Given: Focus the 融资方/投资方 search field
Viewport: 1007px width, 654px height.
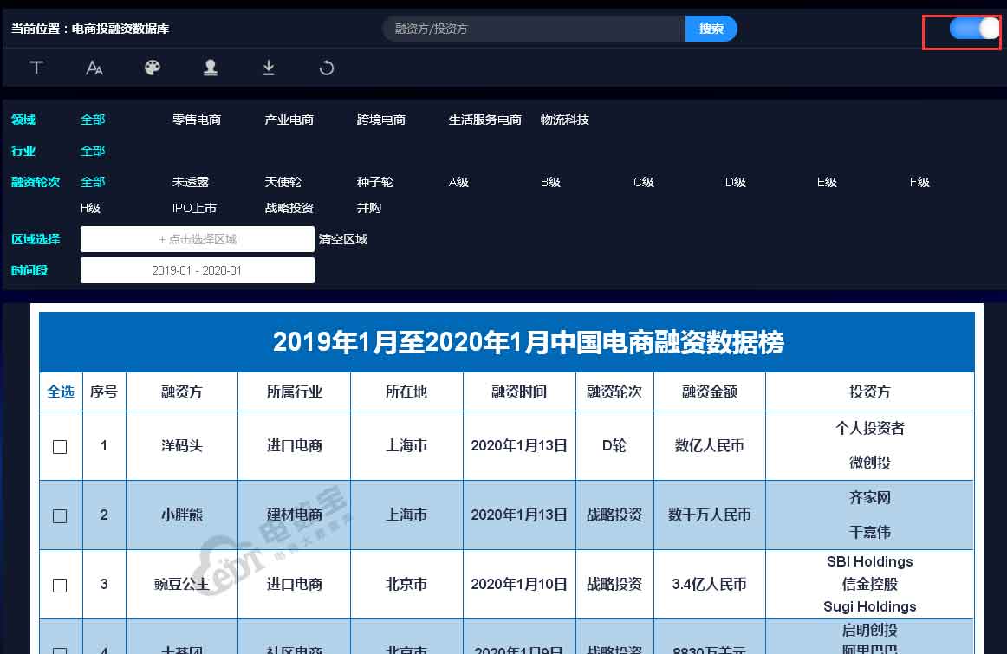Looking at the screenshot, I should coord(534,29).
